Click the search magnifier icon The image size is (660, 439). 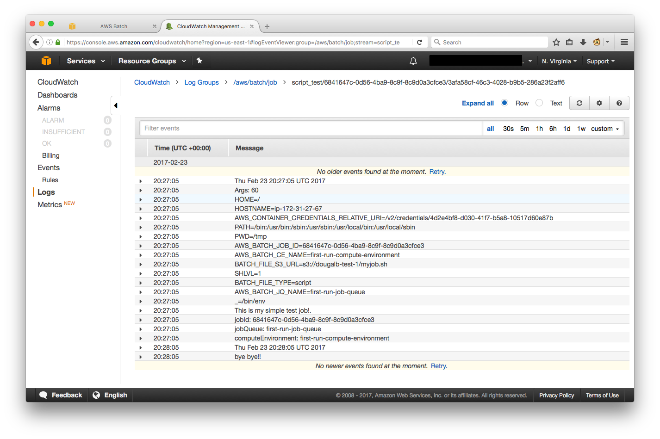click(x=437, y=42)
